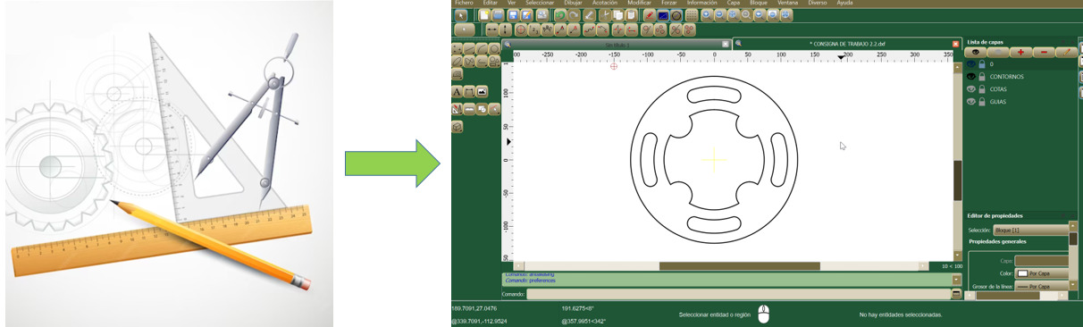Select the Point drawing tool
Image resolution: width=1083 pixels, height=327 pixels.
point(457,48)
